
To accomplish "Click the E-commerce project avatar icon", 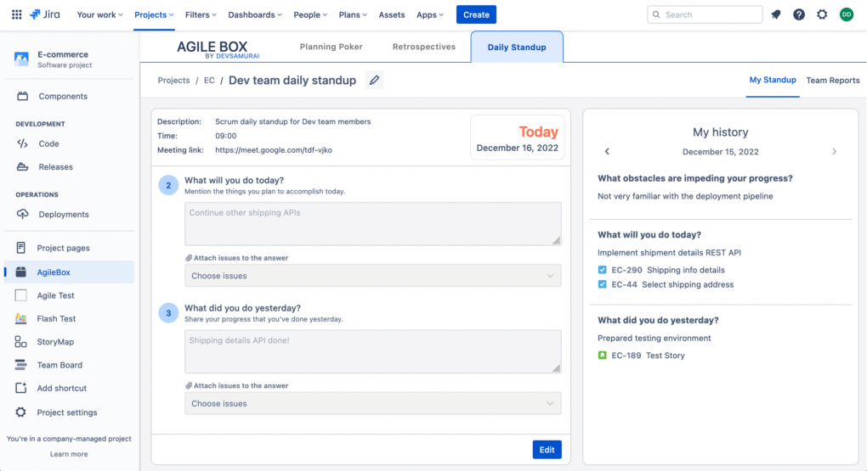I will [x=21, y=59].
